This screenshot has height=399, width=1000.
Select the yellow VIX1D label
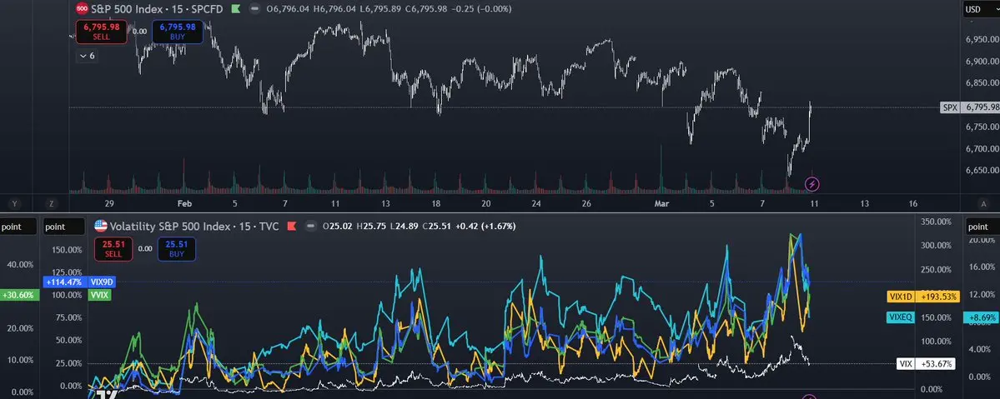click(x=901, y=297)
